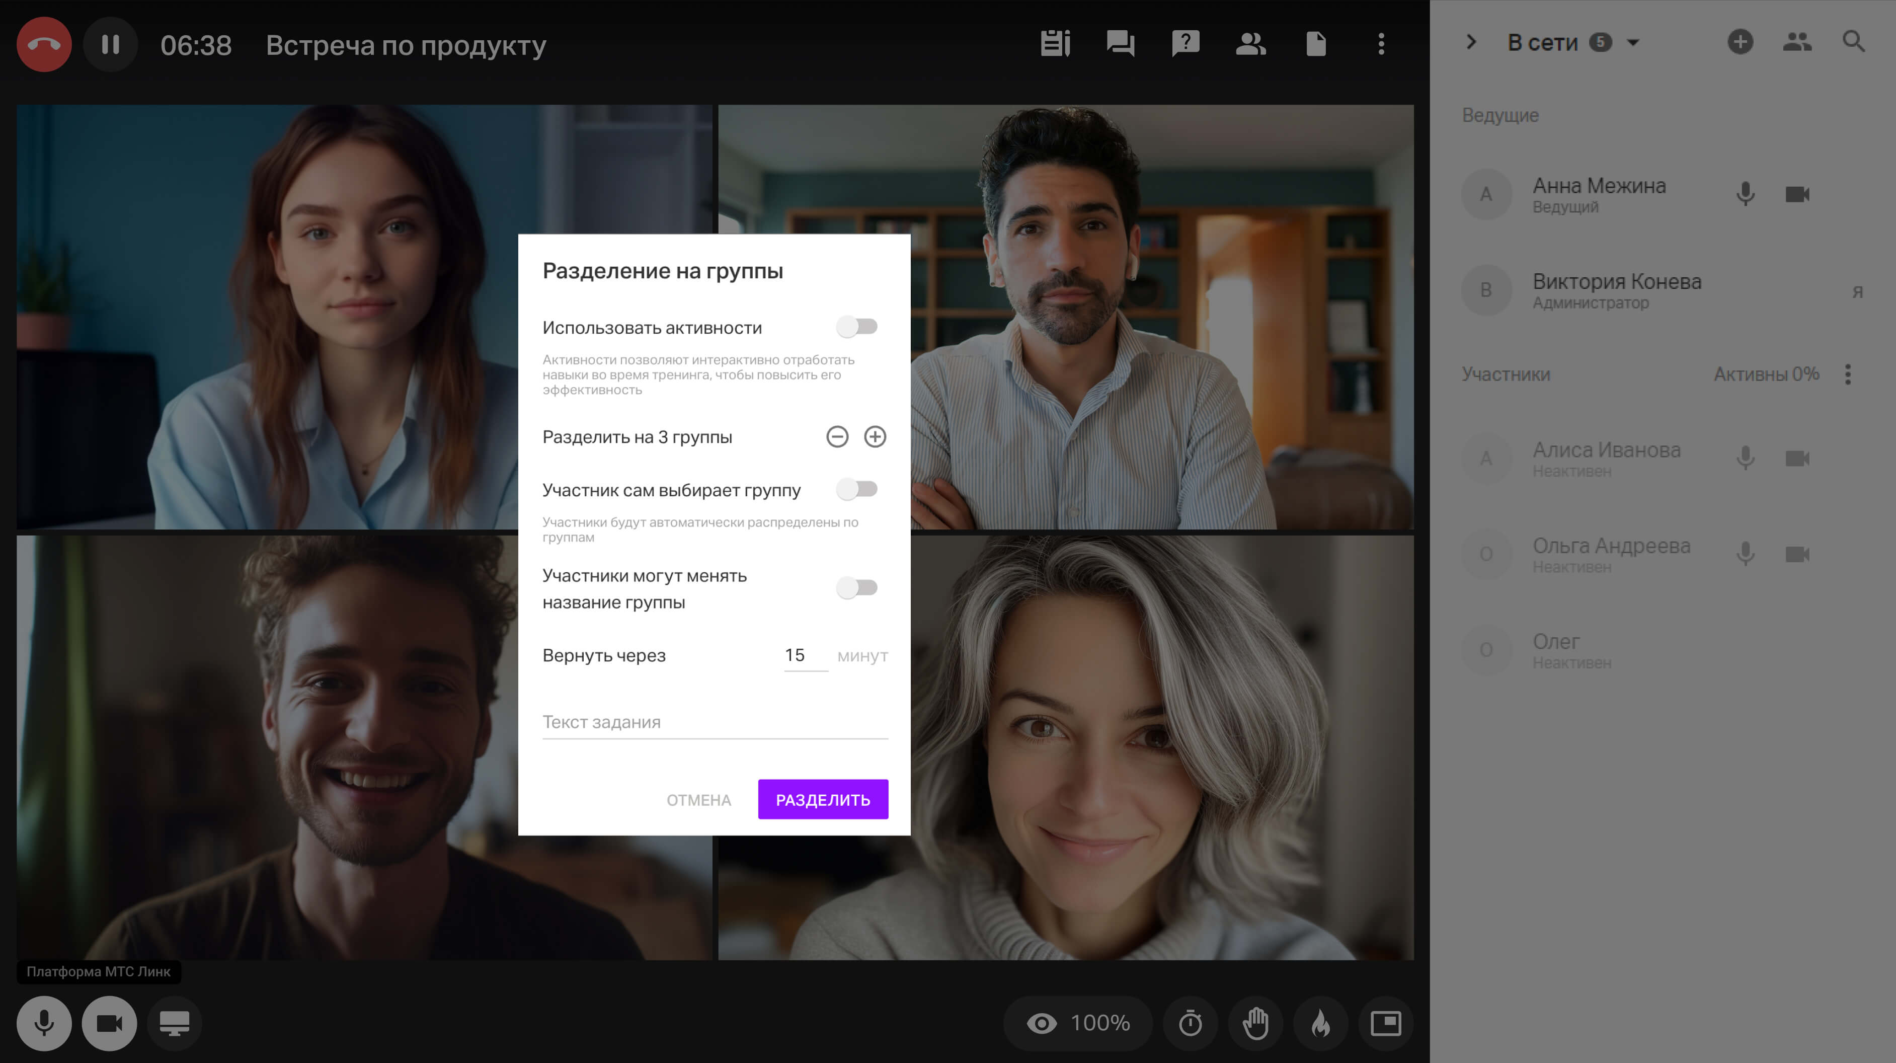Image resolution: width=1896 pixels, height=1063 pixels.
Task: Raise hand using the hand icon
Action: pos(1255,1023)
